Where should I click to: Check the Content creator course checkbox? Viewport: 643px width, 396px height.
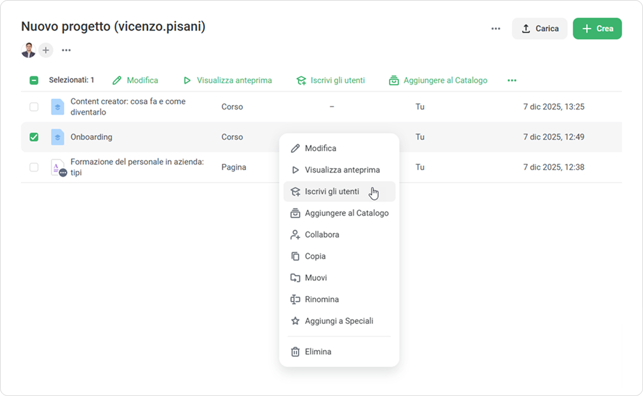tap(34, 107)
